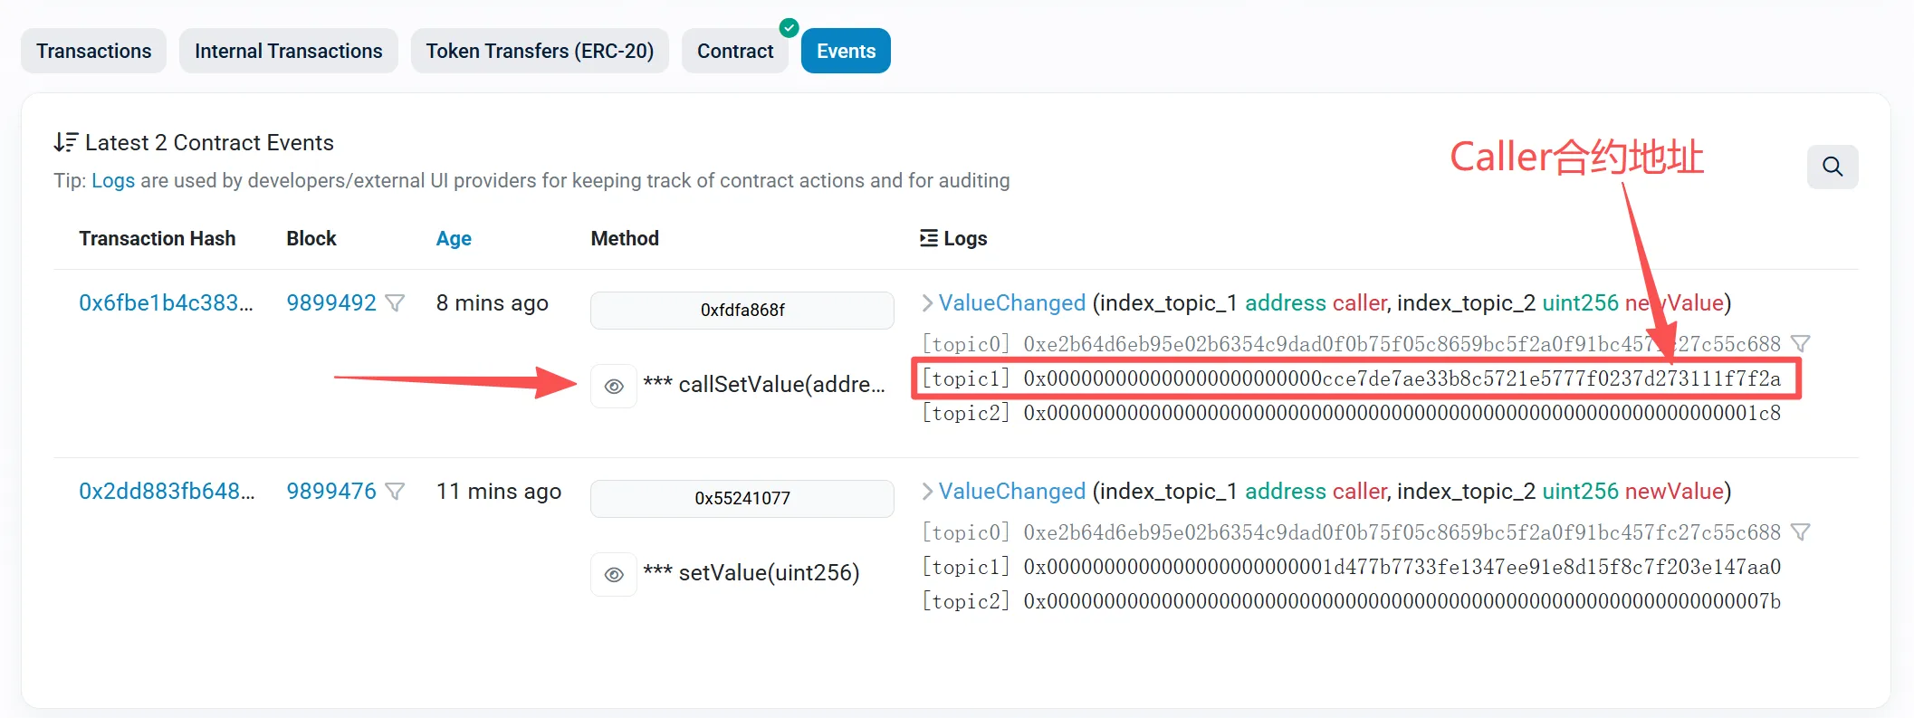Open the Internal Transactions tab
Screen dimensions: 1914x718
288,51
